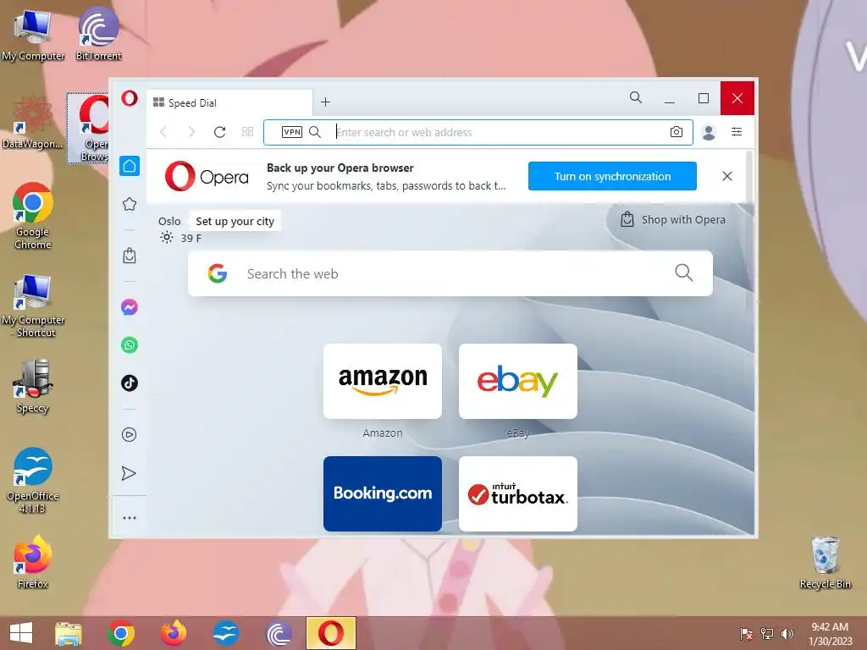Open sidebar setup three dots
Viewport: 867px width, 650px height.
coord(130,518)
